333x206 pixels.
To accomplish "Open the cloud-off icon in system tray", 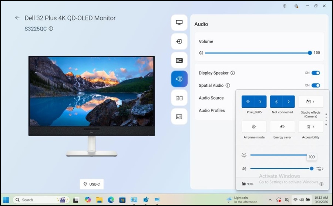I will pos(287,200).
